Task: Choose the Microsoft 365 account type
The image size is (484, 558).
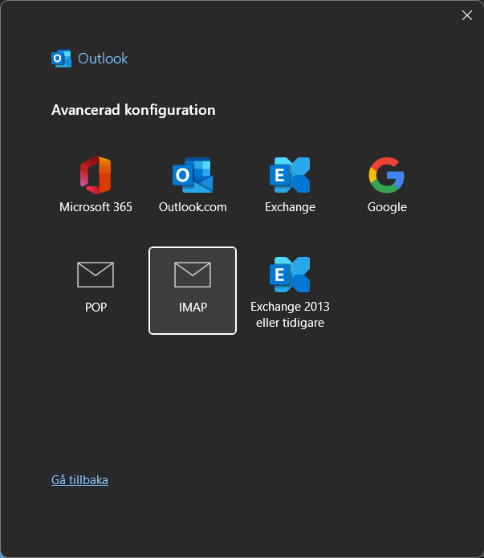Action: click(96, 185)
